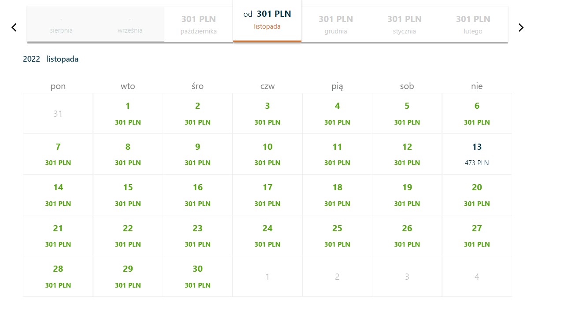Click the greyed-out October 31 cell
The height and width of the screenshot is (318, 561).
click(58, 114)
